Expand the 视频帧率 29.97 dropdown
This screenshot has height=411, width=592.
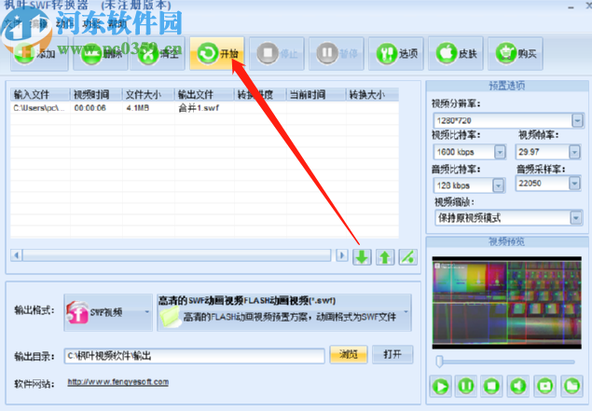tap(574, 152)
